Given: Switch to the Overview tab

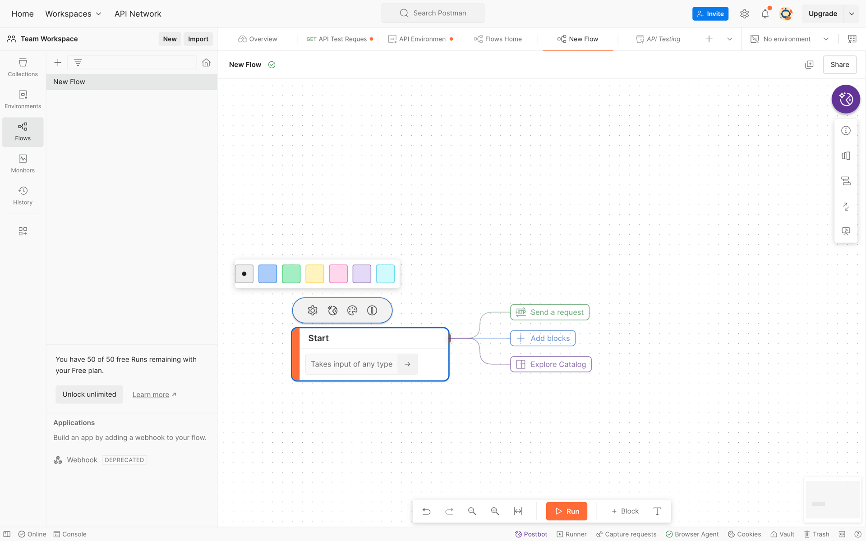Looking at the screenshot, I should click(258, 39).
